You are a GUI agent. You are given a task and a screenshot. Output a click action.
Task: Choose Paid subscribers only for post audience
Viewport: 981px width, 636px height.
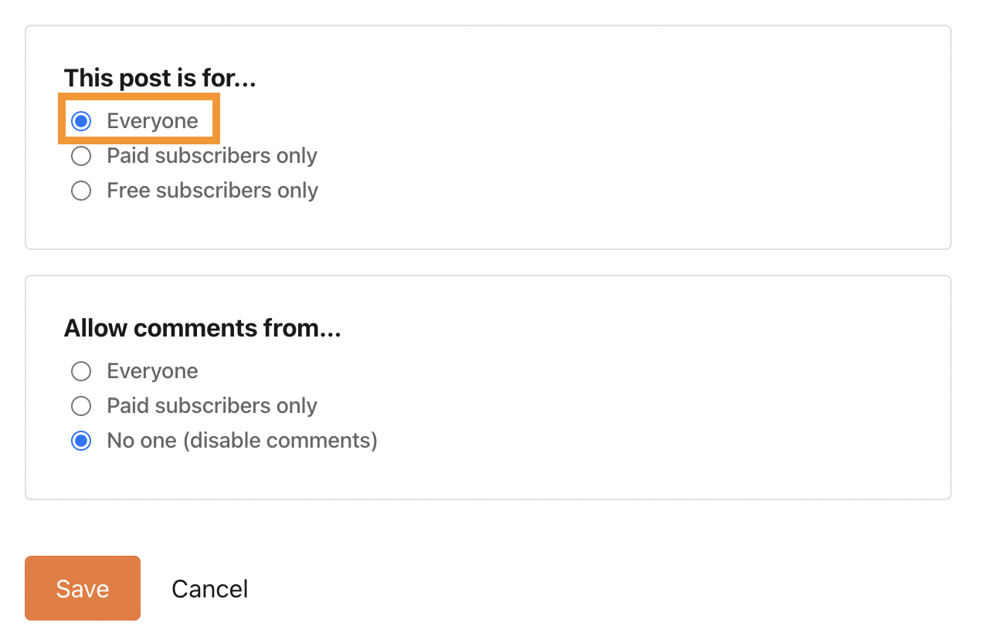pos(81,156)
